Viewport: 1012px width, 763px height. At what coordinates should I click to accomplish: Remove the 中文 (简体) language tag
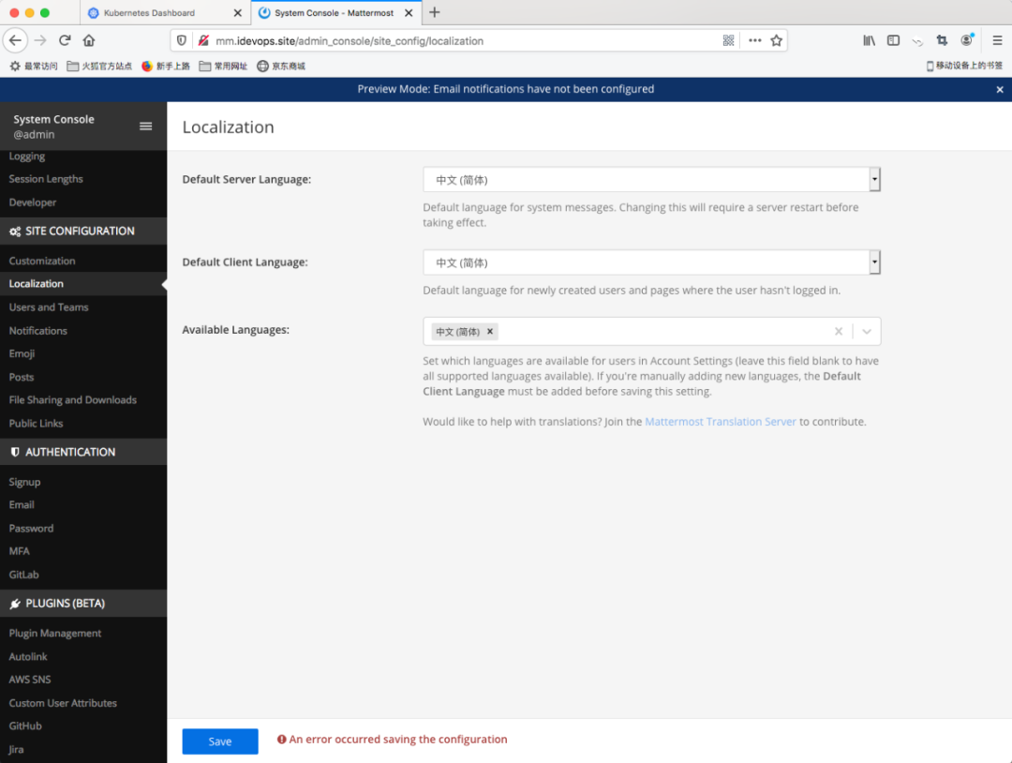click(x=490, y=331)
